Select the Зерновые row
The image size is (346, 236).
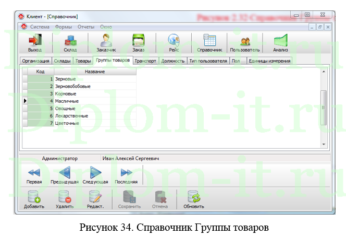tap(79, 79)
